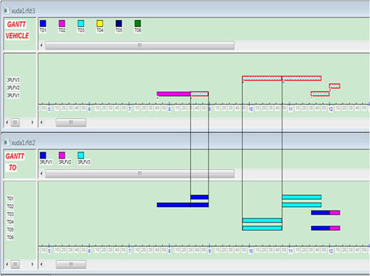Click hour 12 marker on vehicle timeline
The image size is (370, 276).
[331, 110]
